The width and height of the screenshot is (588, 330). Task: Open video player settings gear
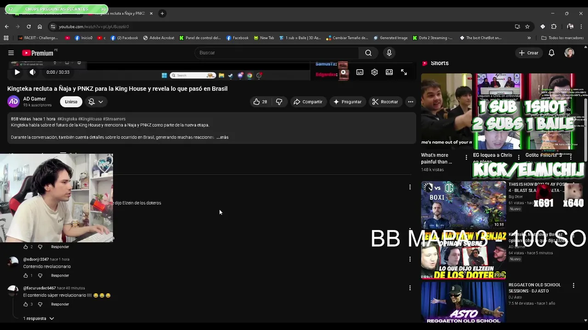(374, 72)
